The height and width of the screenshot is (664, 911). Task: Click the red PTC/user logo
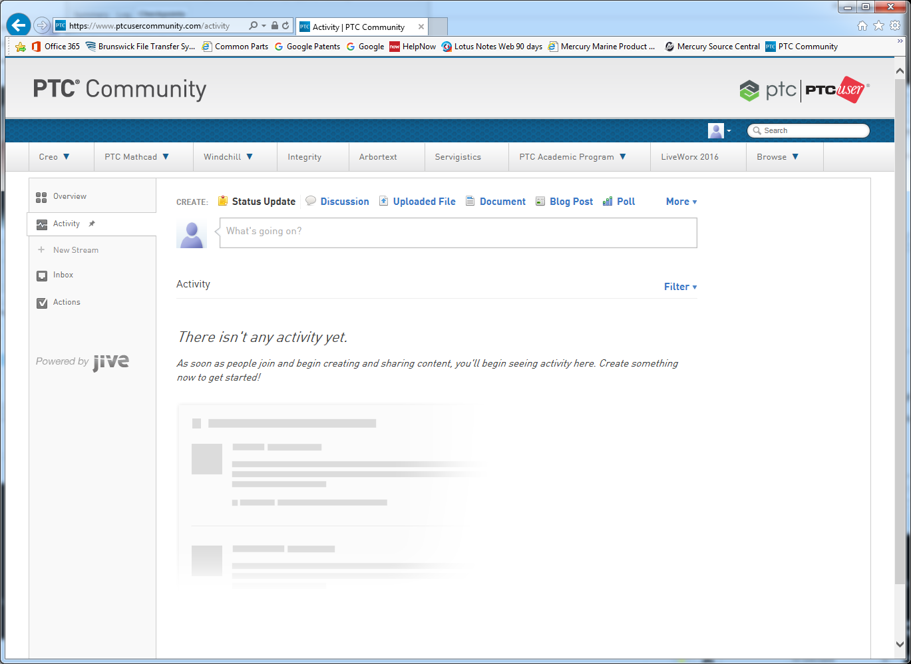pos(836,90)
